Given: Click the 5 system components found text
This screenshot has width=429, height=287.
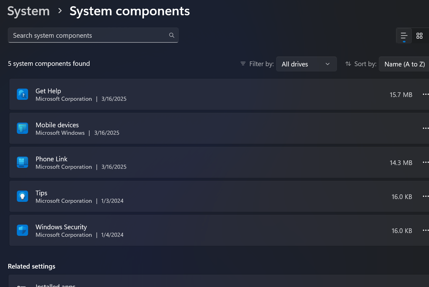Looking at the screenshot, I should pos(49,64).
